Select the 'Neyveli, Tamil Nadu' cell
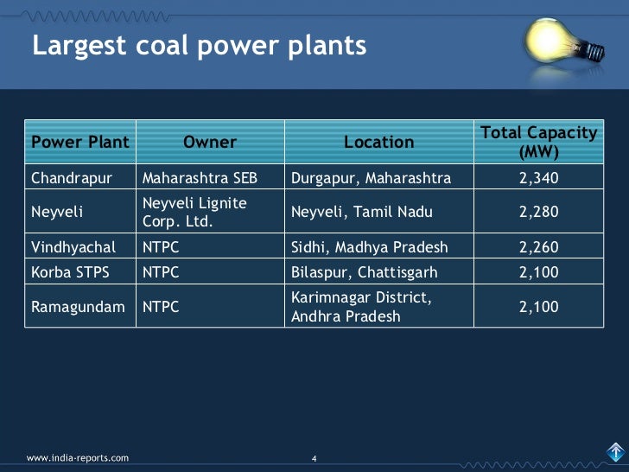Image resolution: width=629 pixels, height=472 pixels. point(379,211)
